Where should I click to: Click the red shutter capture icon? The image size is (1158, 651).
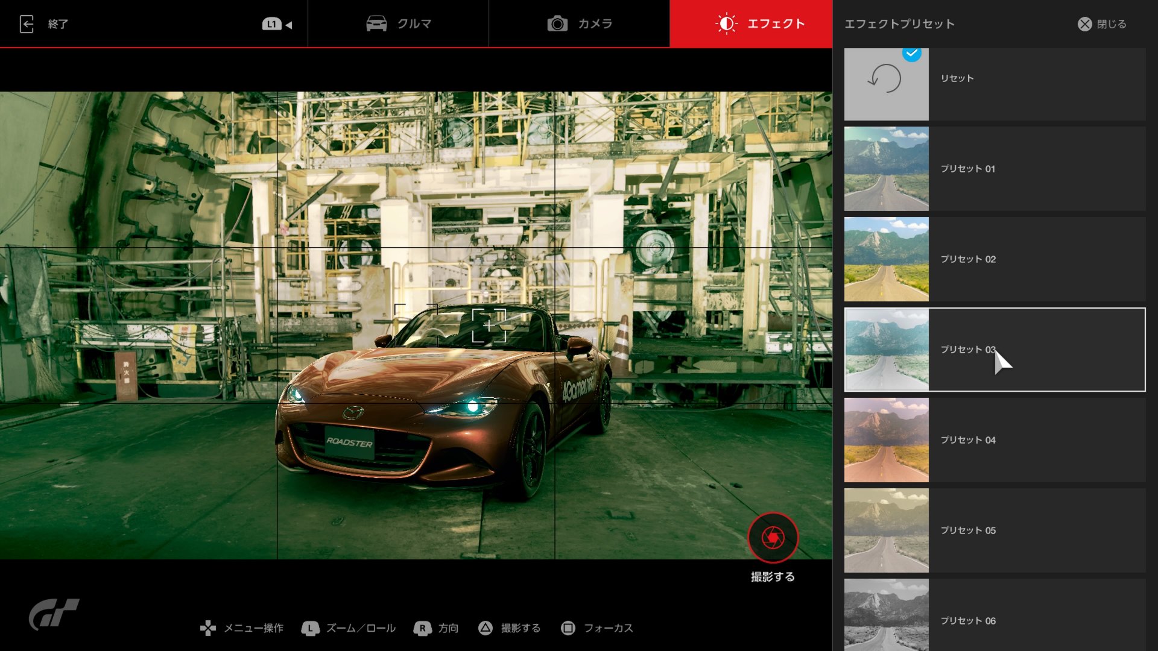pyautogui.click(x=773, y=537)
